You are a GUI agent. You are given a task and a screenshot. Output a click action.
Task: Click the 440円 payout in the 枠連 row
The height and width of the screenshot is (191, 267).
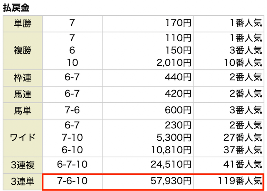178,77
